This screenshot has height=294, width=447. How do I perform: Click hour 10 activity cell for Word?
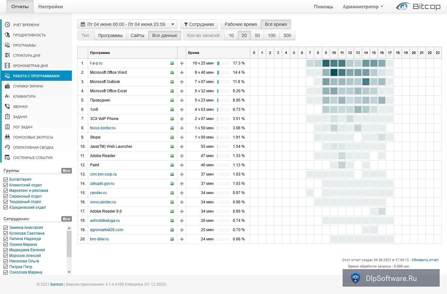(x=334, y=72)
